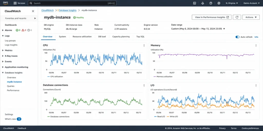Expand the Alarms section
The height and width of the screenshot is (131, 263).
tap(3, 30)
